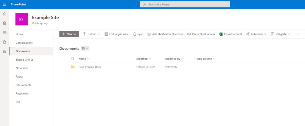The height and width of the screenshot is (126, 305).
Task: Open the more commands ellipsis
Action: click(297, 34)
